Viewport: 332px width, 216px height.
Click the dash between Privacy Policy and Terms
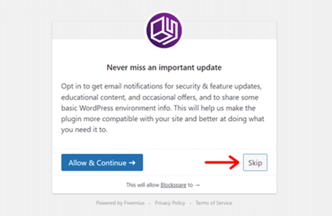(x=190, y=203)
